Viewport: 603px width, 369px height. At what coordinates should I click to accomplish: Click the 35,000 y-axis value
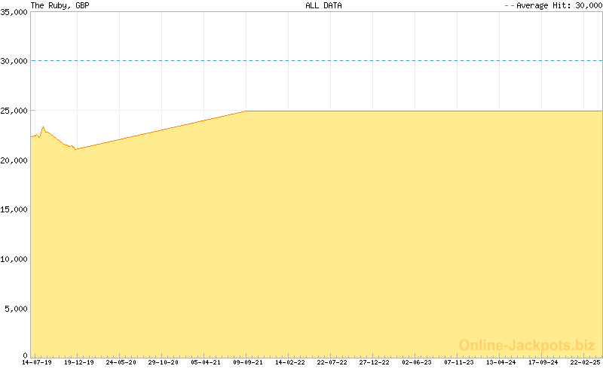point(14,11)
